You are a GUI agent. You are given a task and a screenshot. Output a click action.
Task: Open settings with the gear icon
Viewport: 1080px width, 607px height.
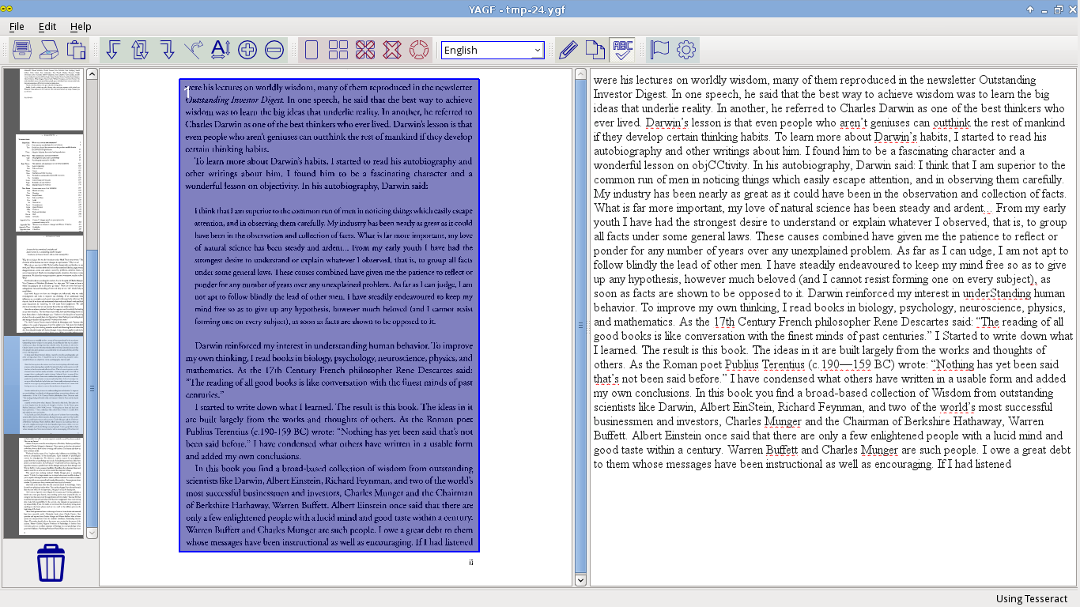point(686,50)
